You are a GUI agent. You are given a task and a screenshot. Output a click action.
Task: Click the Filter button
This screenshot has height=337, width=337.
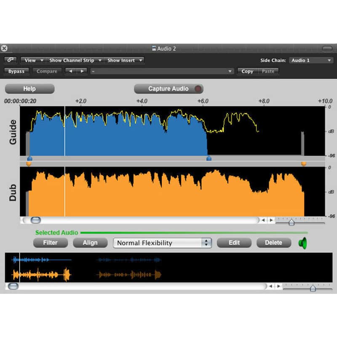[x=51, y=243]
